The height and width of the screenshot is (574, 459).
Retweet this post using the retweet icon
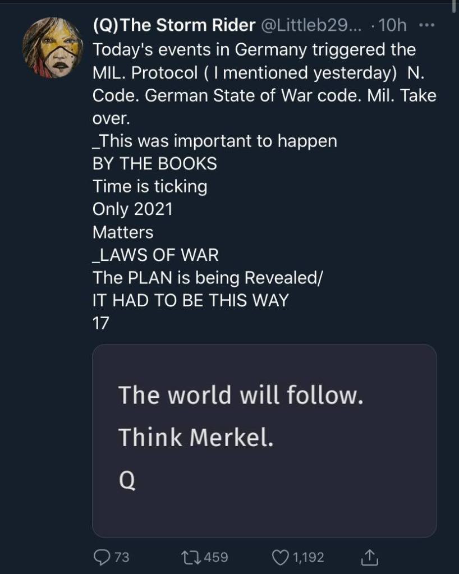(189, 557)
